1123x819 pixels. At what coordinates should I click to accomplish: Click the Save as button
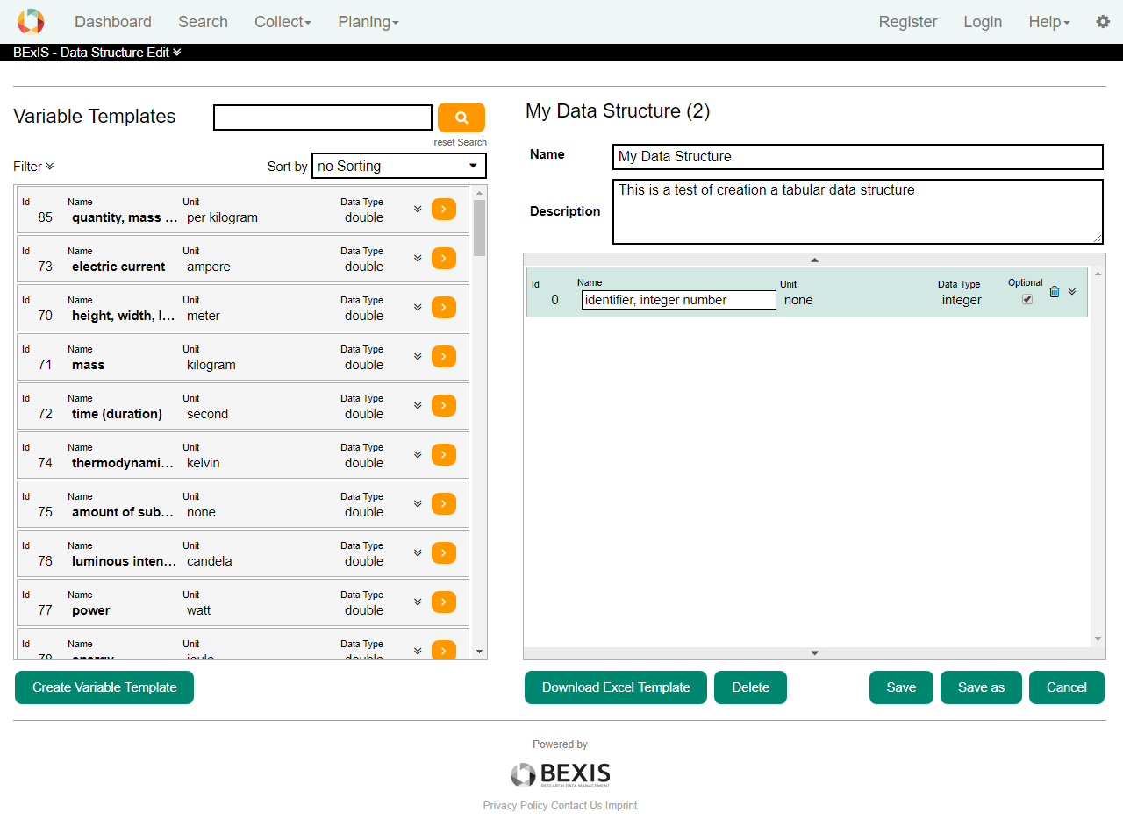981,687
